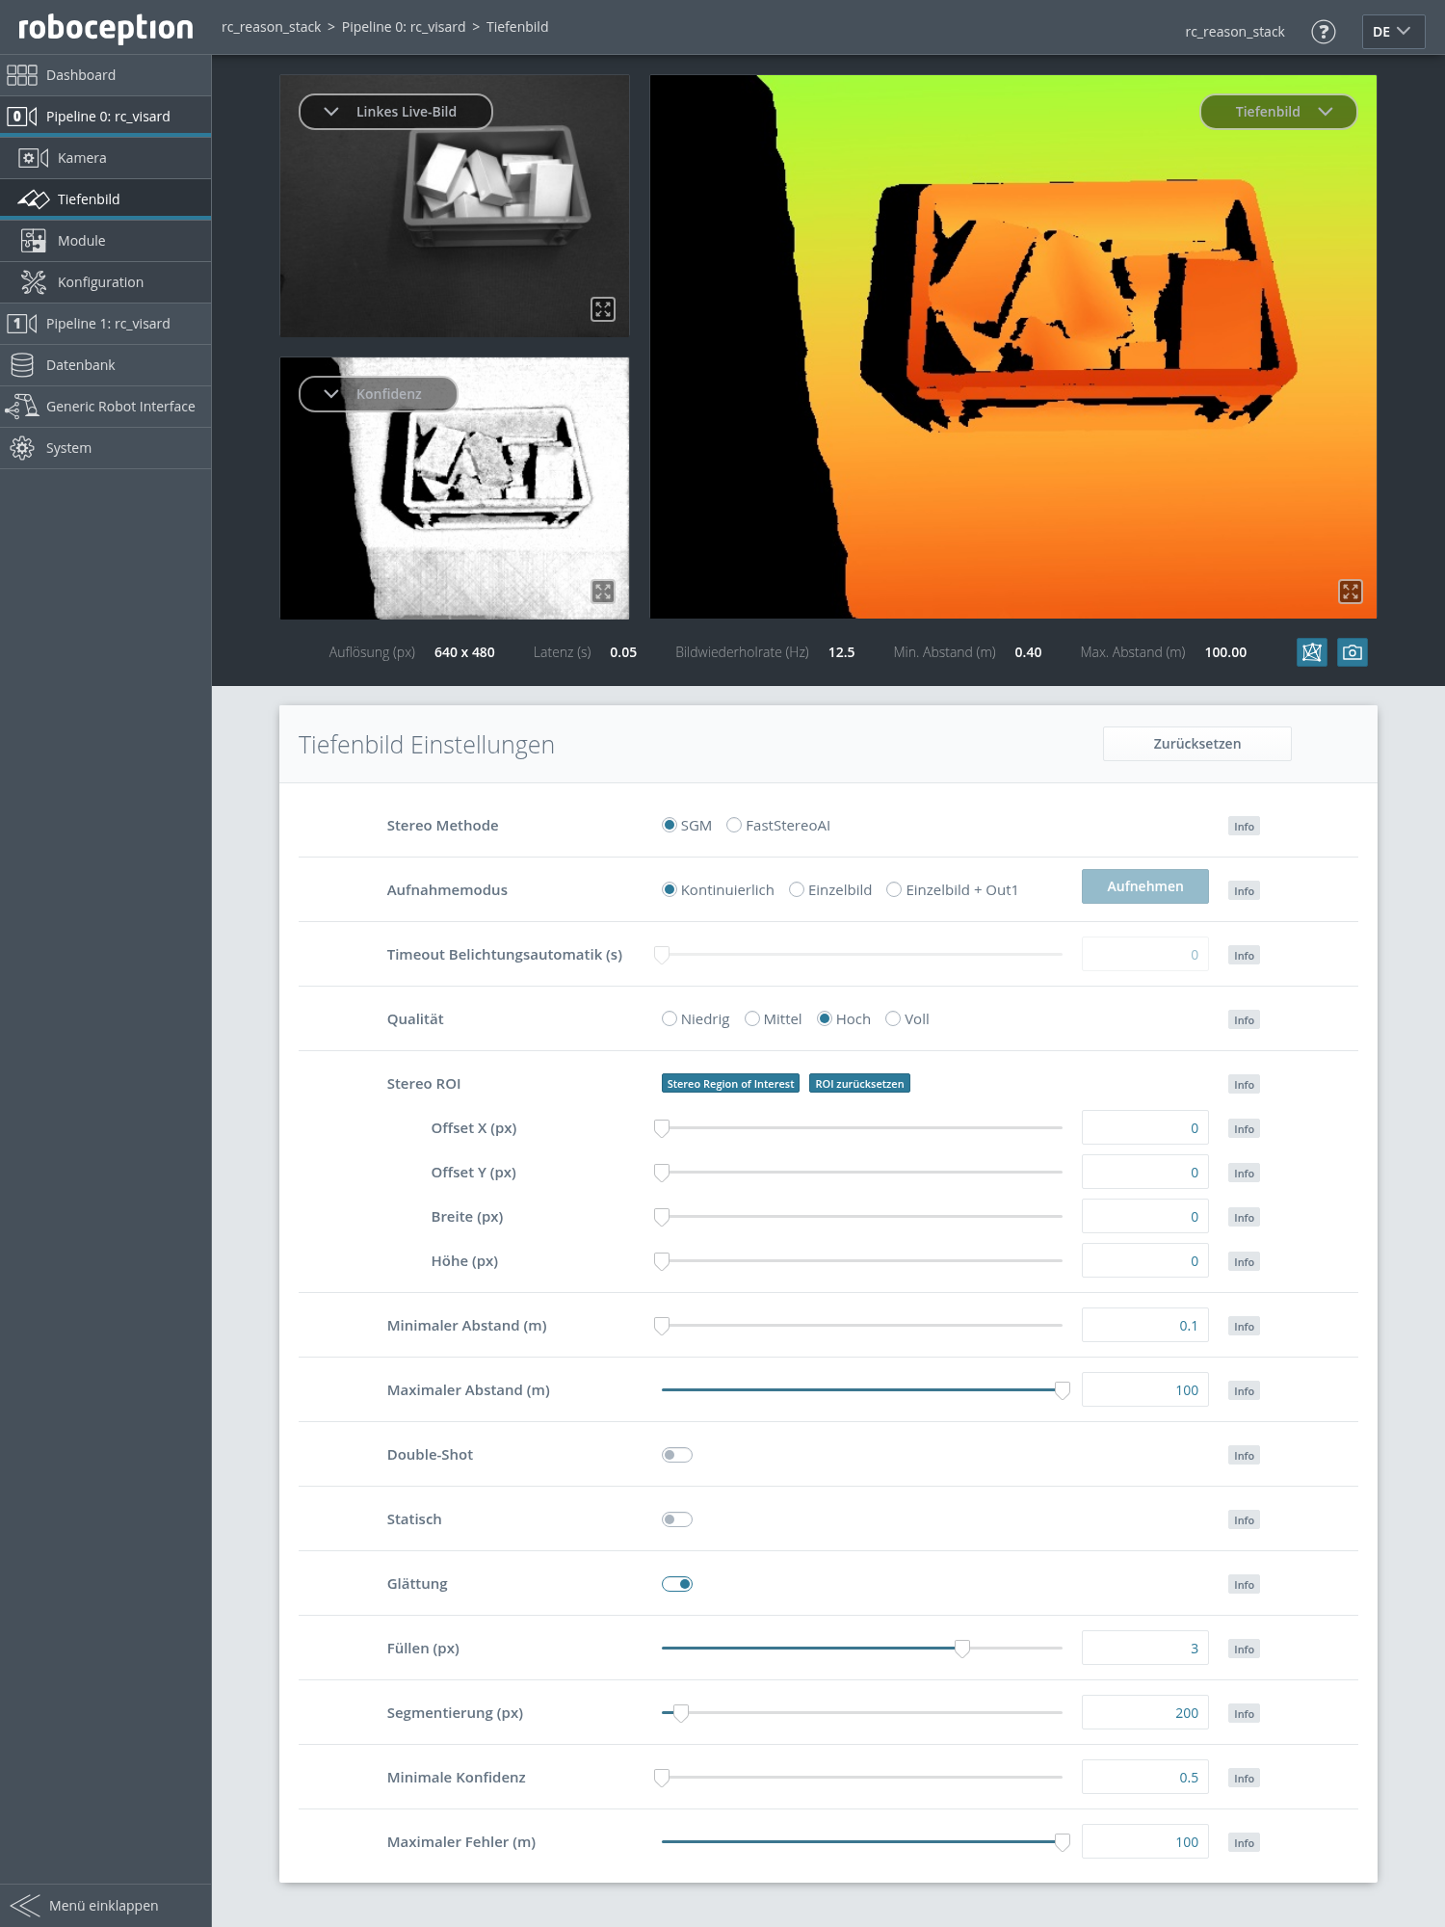
Task: Open Tiefenbild in the sidebar
Action: pos(105,199)
